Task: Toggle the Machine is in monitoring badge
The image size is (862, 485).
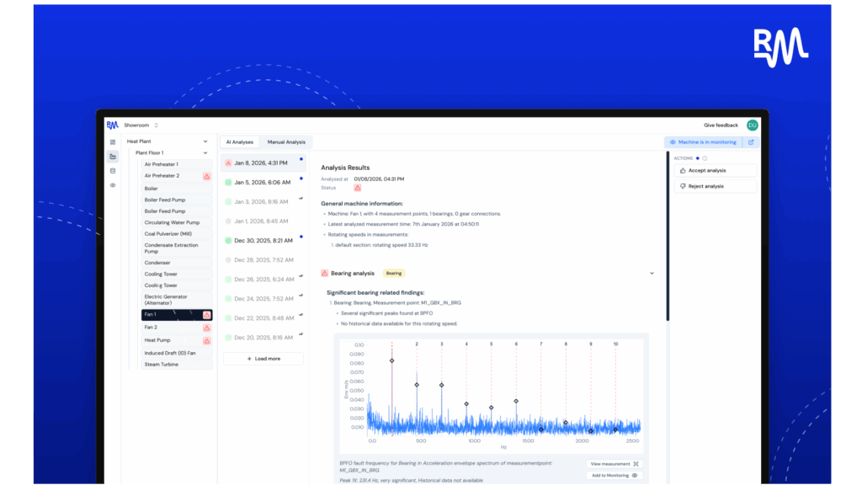Action: (710, 141)
